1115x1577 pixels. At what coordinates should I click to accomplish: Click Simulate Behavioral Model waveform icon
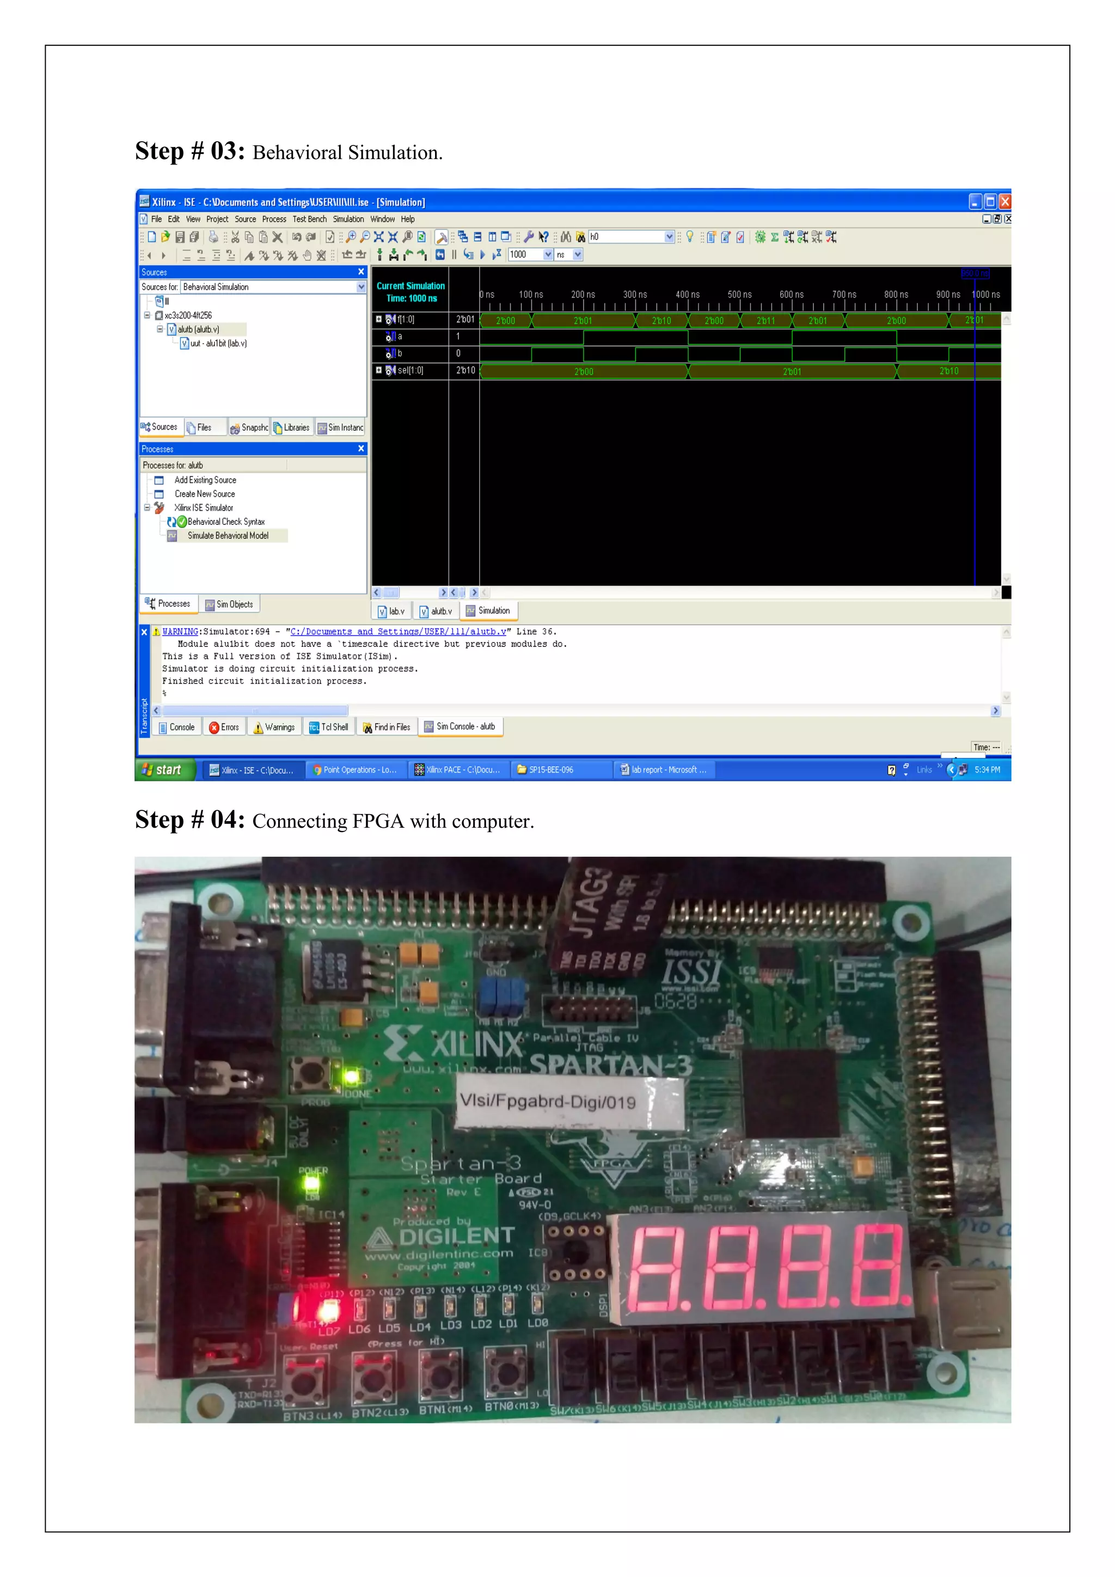[173, 536]
